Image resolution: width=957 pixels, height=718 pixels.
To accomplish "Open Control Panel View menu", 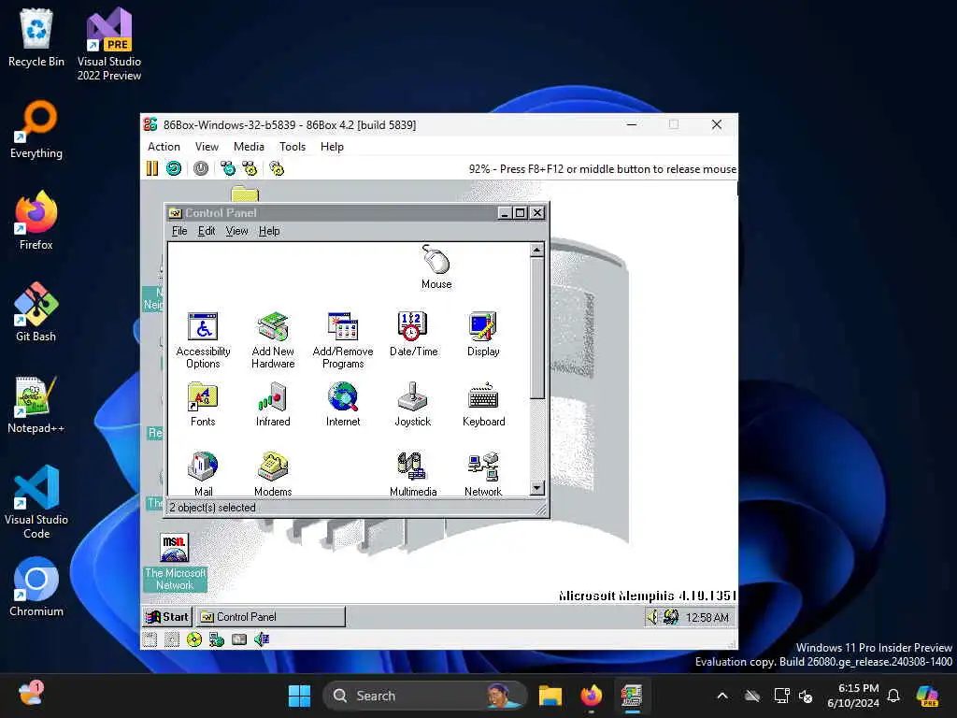I will click(236, 231).
